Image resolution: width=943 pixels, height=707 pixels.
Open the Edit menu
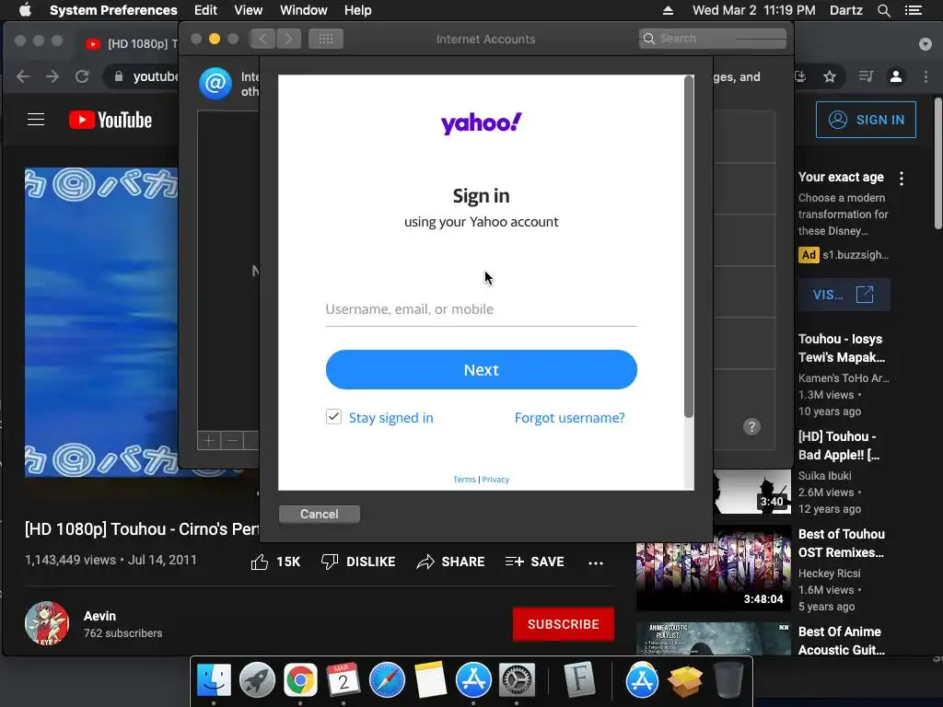tap(205, 10)
